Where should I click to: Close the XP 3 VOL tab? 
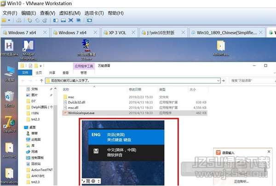pos(133,32)
